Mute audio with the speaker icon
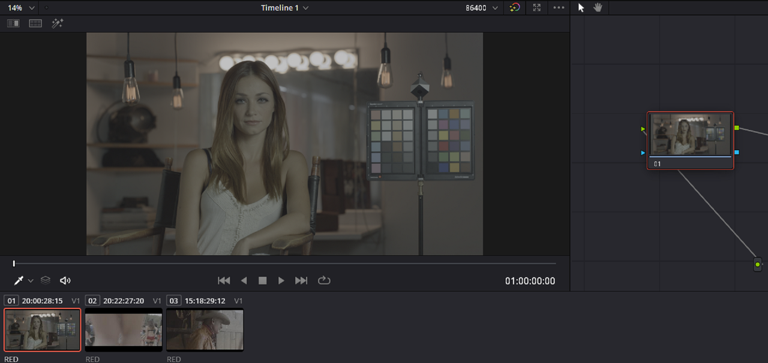Screen dimensions: 768x363 coord(65,280)
